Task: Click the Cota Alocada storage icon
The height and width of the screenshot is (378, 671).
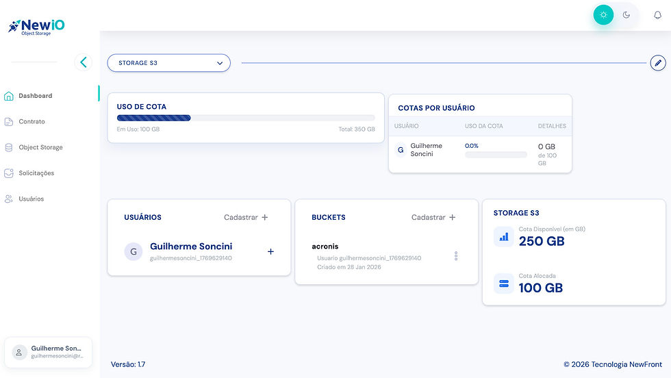Action: [504, 283]
